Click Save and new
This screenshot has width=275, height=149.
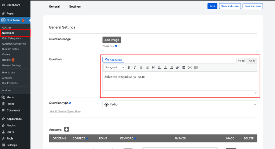point(253,6)
